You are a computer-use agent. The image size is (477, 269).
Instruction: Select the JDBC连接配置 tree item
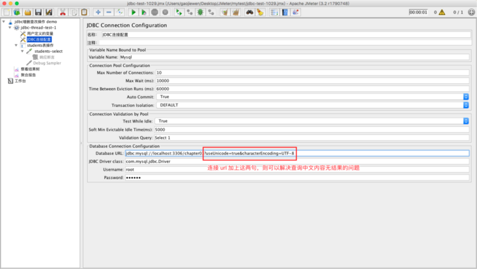39,40
